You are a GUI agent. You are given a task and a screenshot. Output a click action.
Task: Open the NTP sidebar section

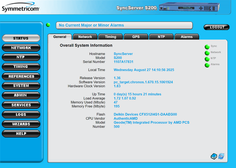21,57
